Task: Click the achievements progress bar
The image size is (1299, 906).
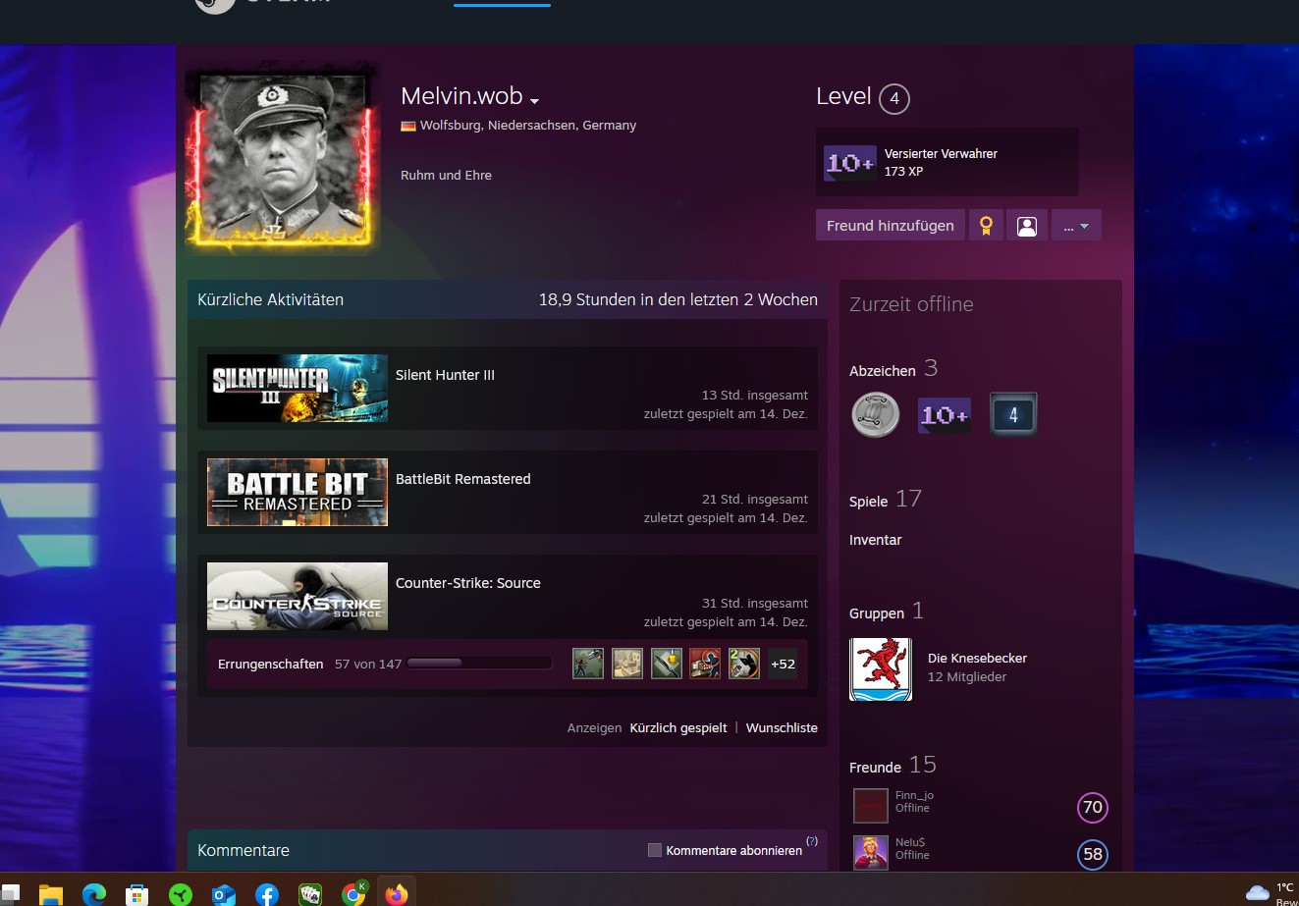Action: 479,664
